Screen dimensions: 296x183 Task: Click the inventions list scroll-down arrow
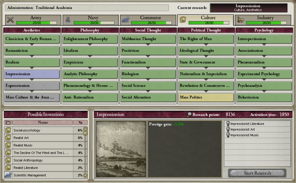(x=85, y=176)
